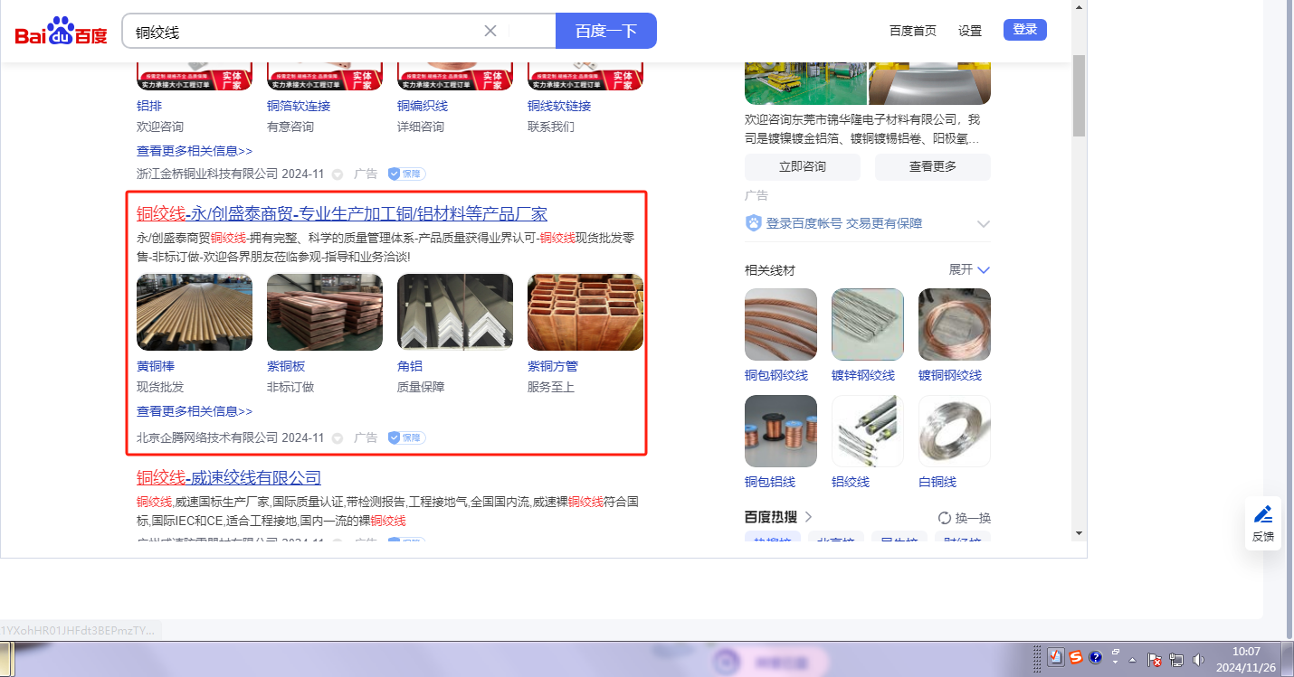Screen dimensions: 1294x677
Task: Click 查看更多相关信息>> above 浙江金桥铜业科技有限公司
Action: pos(195,151)
